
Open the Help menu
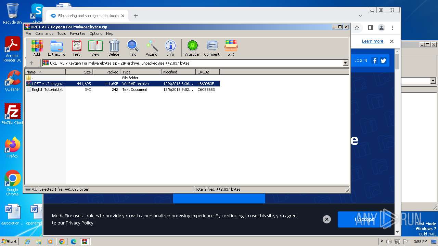coord(109,33)
